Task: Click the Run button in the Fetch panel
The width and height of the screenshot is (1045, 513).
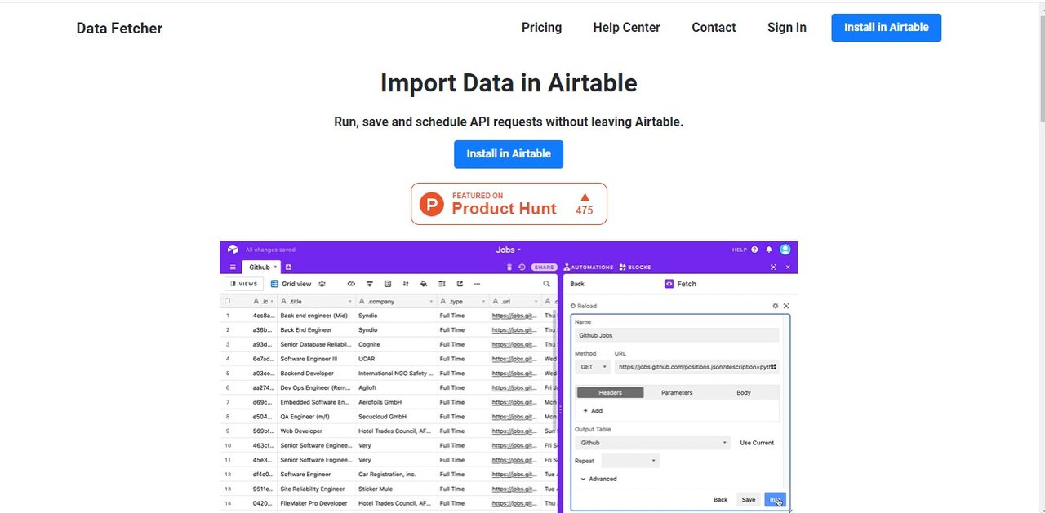Action: pos(775,500)
